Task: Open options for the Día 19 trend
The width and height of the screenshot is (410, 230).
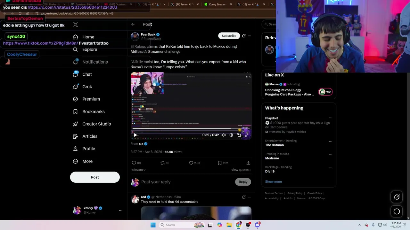Action: (331, 168)
